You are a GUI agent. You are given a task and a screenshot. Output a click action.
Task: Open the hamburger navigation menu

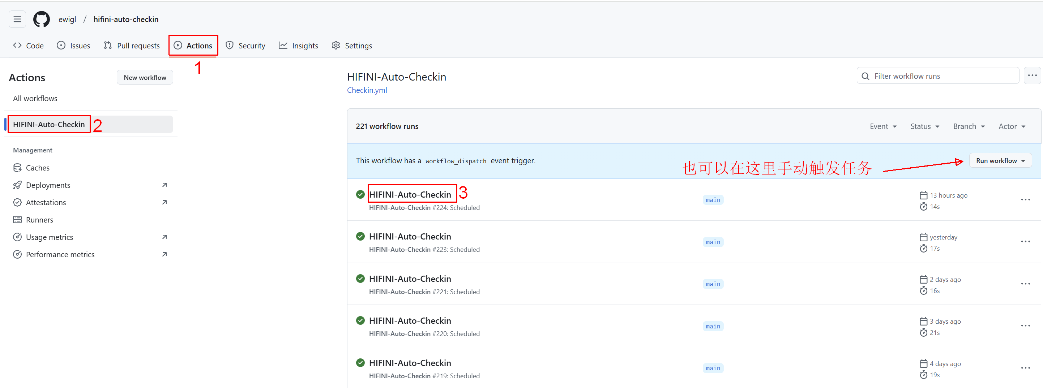tap(17, 19)
